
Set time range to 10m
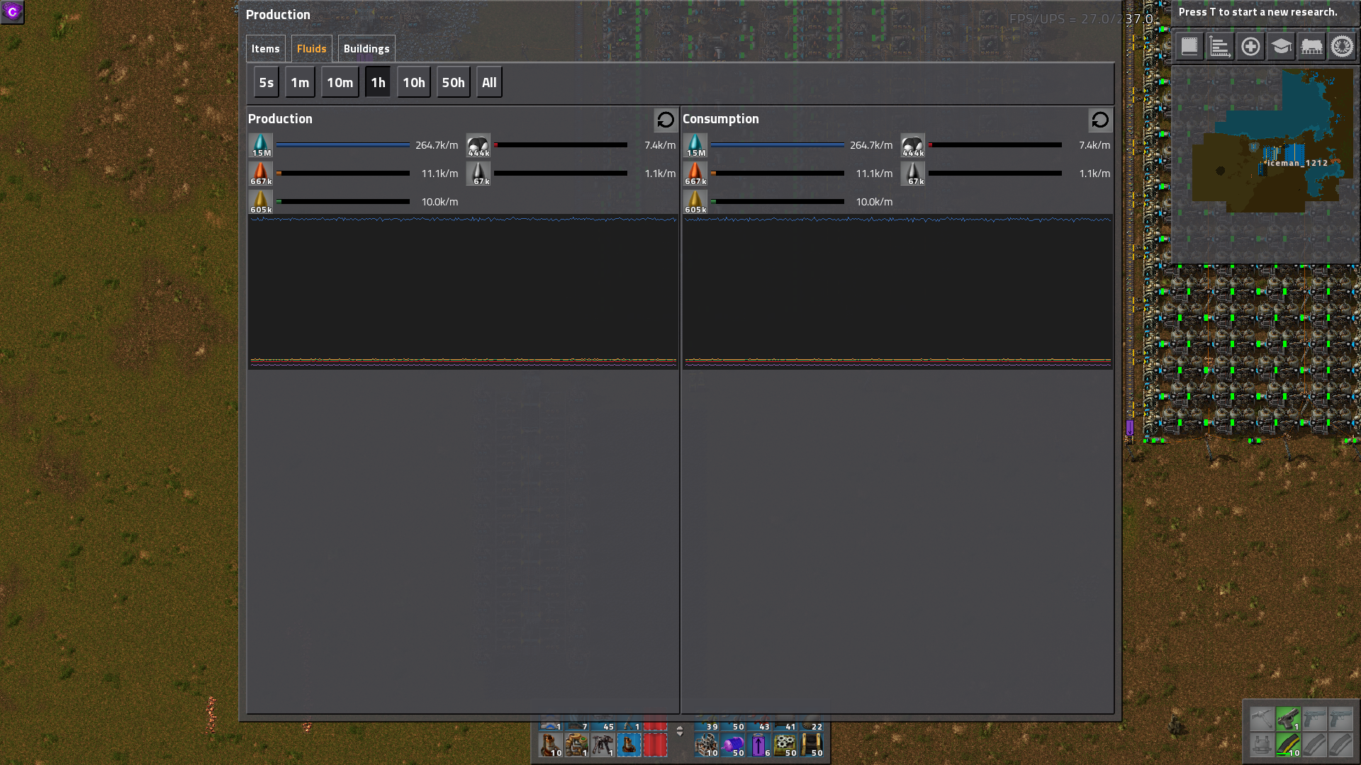click(x=340, y=83)
